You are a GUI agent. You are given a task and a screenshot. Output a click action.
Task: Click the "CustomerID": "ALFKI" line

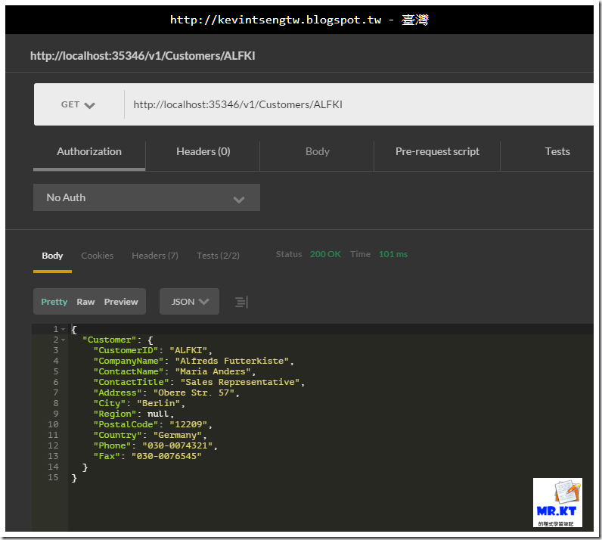pos(153,350)
